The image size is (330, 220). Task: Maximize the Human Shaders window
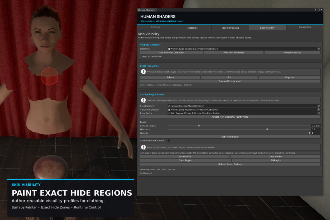click(x=318, y=10)
